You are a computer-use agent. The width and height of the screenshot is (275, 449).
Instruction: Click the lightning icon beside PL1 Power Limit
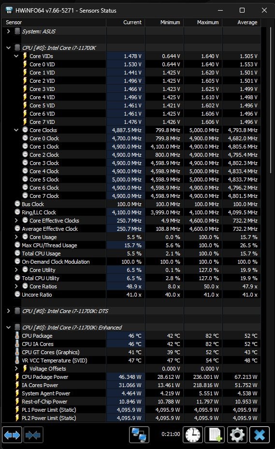(17, 409)
